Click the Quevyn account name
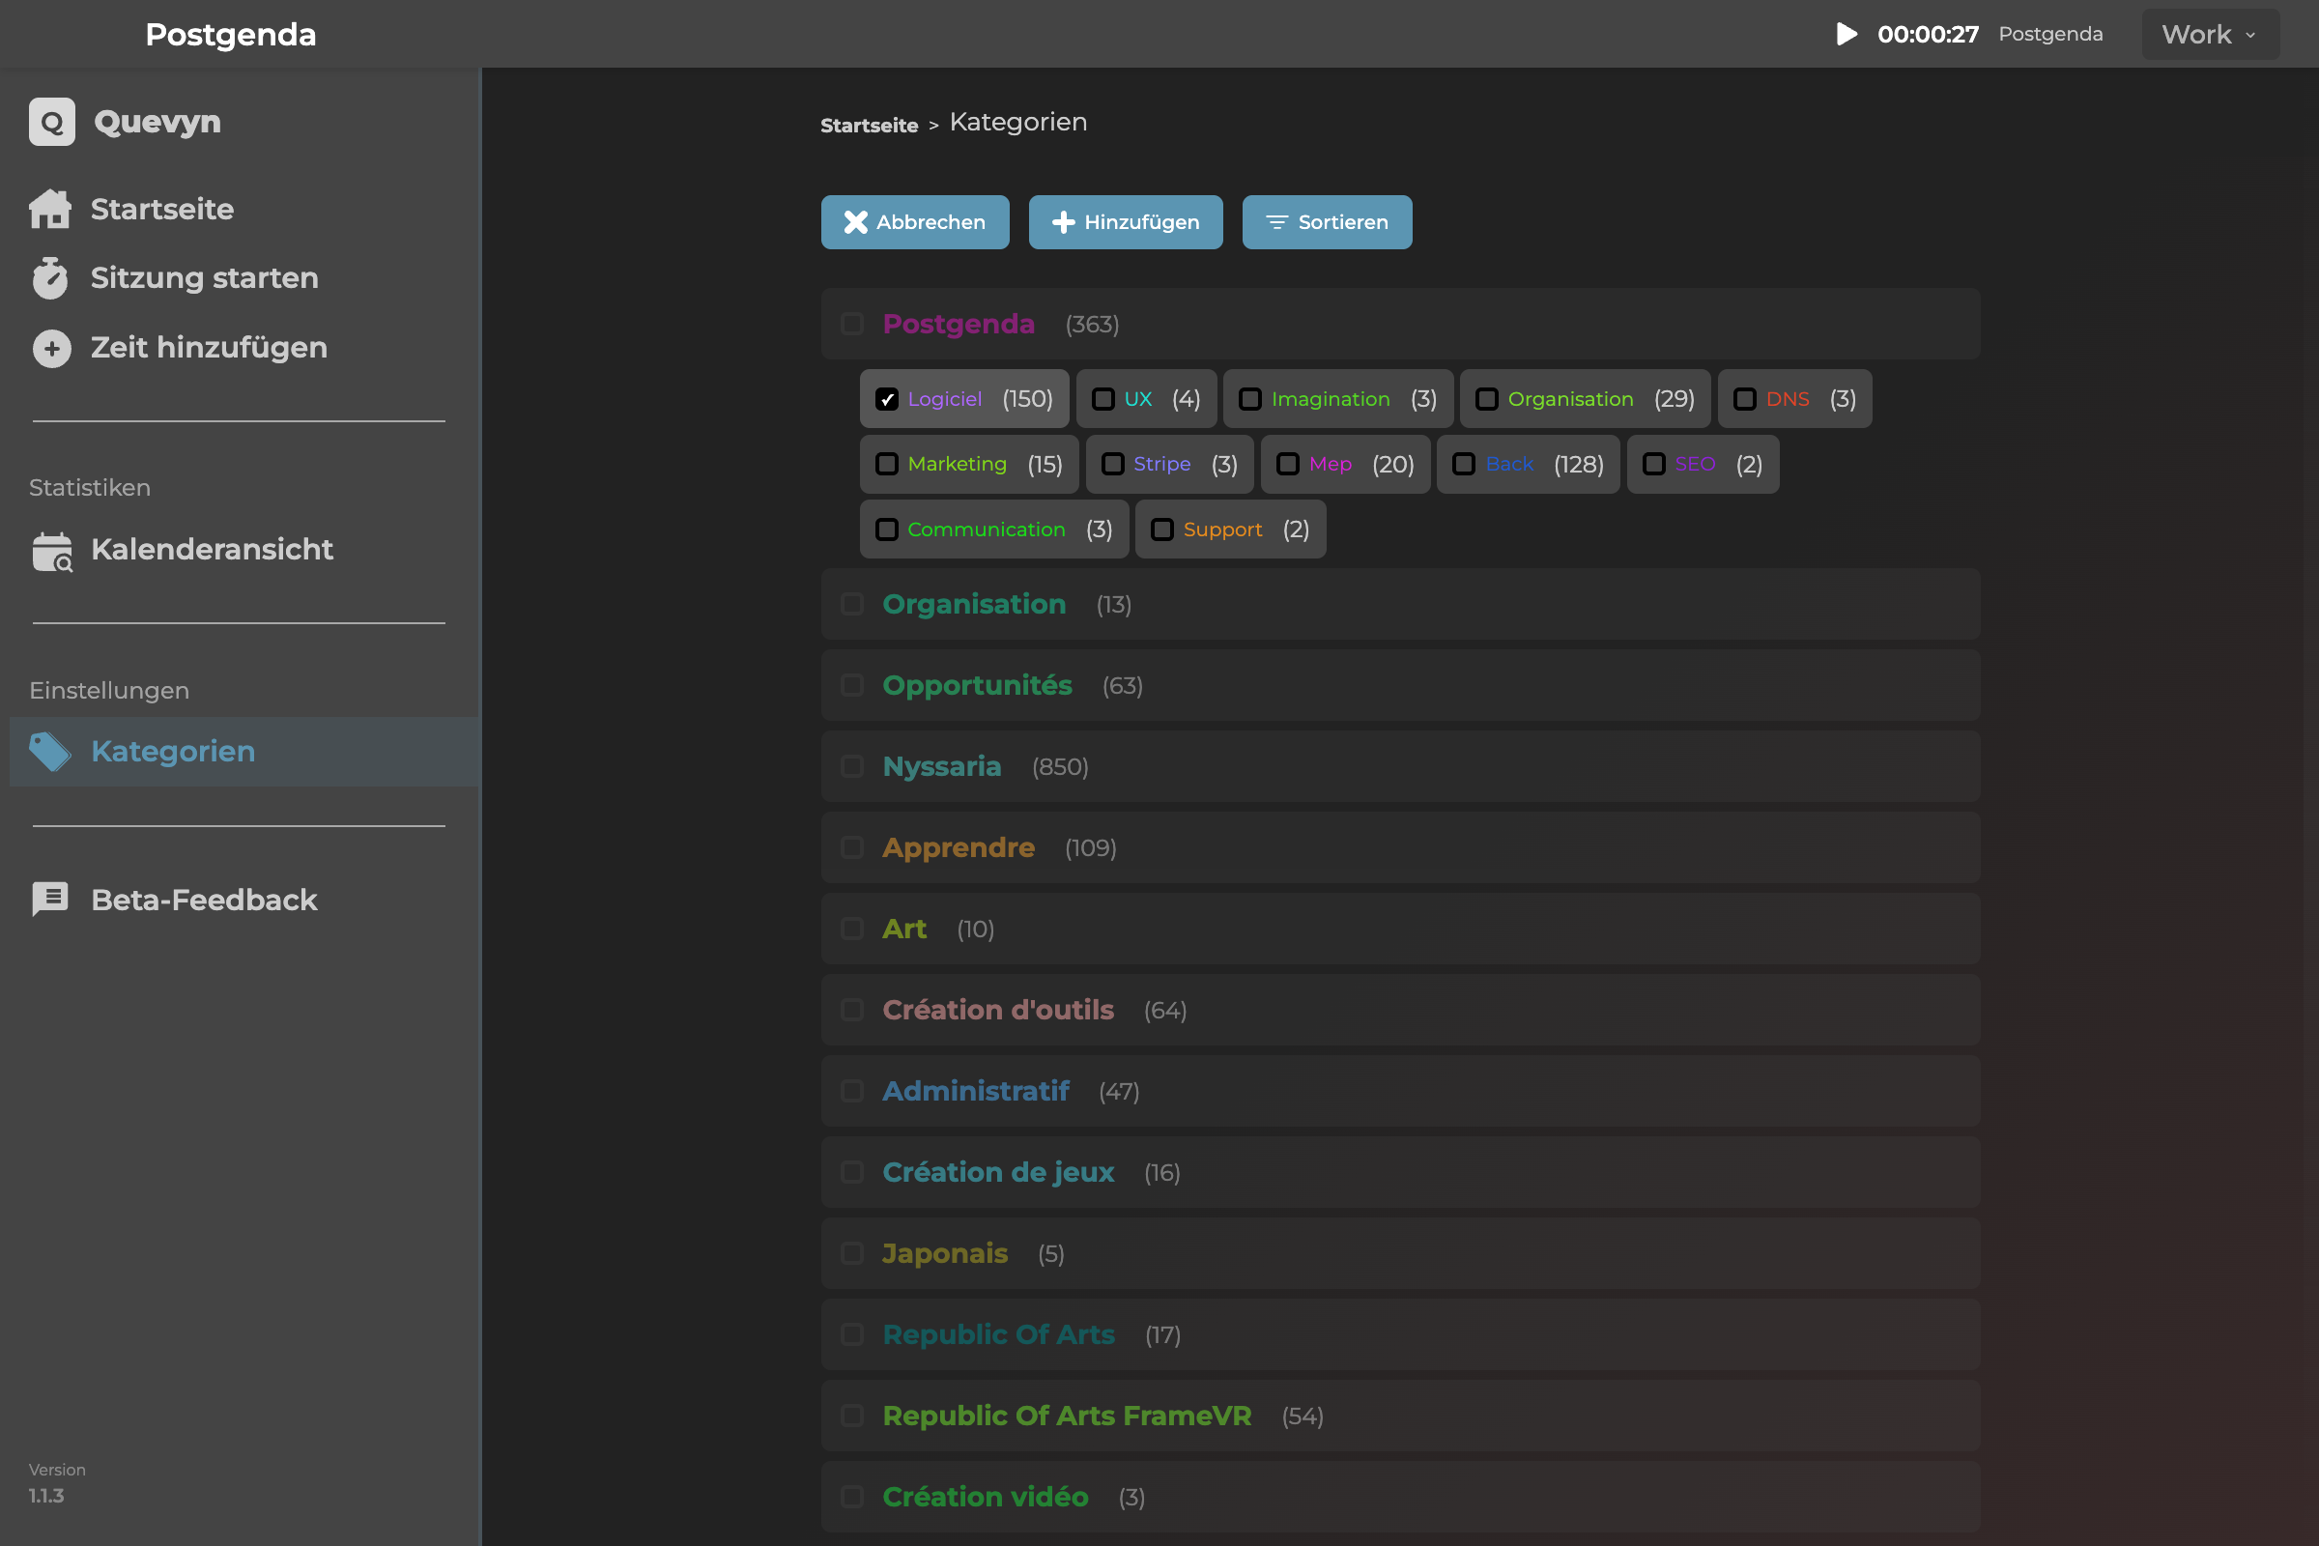This screenshot has height=1546, width=2319. [x=157, y=122]
